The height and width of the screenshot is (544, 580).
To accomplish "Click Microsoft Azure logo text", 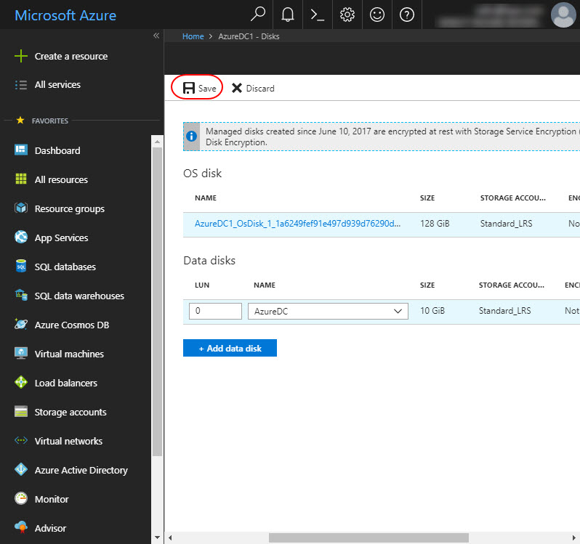I will pos(65,15).
